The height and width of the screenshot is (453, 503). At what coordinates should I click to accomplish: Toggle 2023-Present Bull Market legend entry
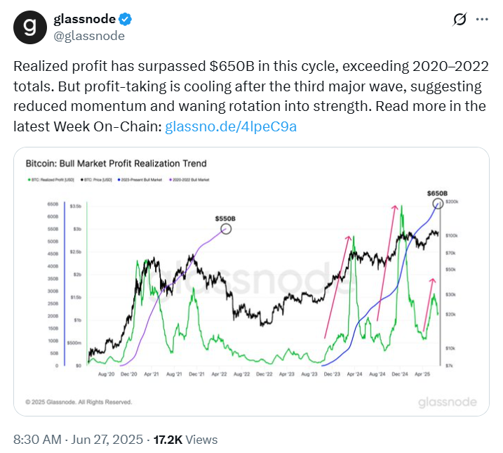tap(140, 180)
